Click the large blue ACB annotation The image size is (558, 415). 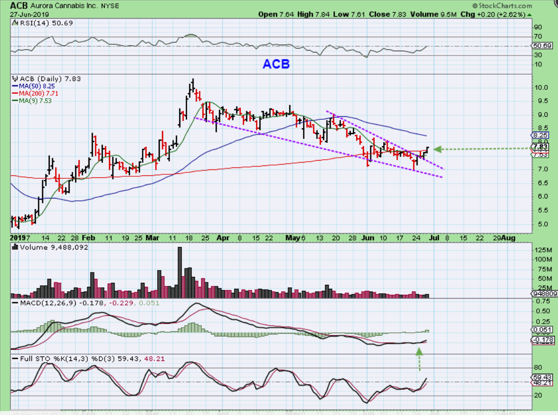276,64
